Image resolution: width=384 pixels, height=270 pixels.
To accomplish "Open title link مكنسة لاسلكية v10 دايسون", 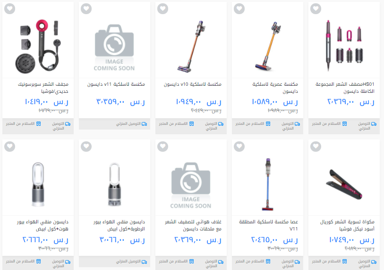I will coord(193,84).
